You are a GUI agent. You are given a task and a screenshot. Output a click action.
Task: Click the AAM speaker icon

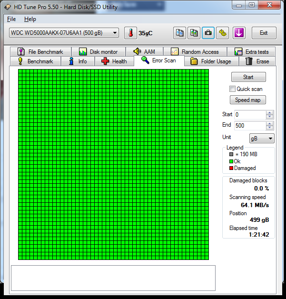tap(137, 51)
